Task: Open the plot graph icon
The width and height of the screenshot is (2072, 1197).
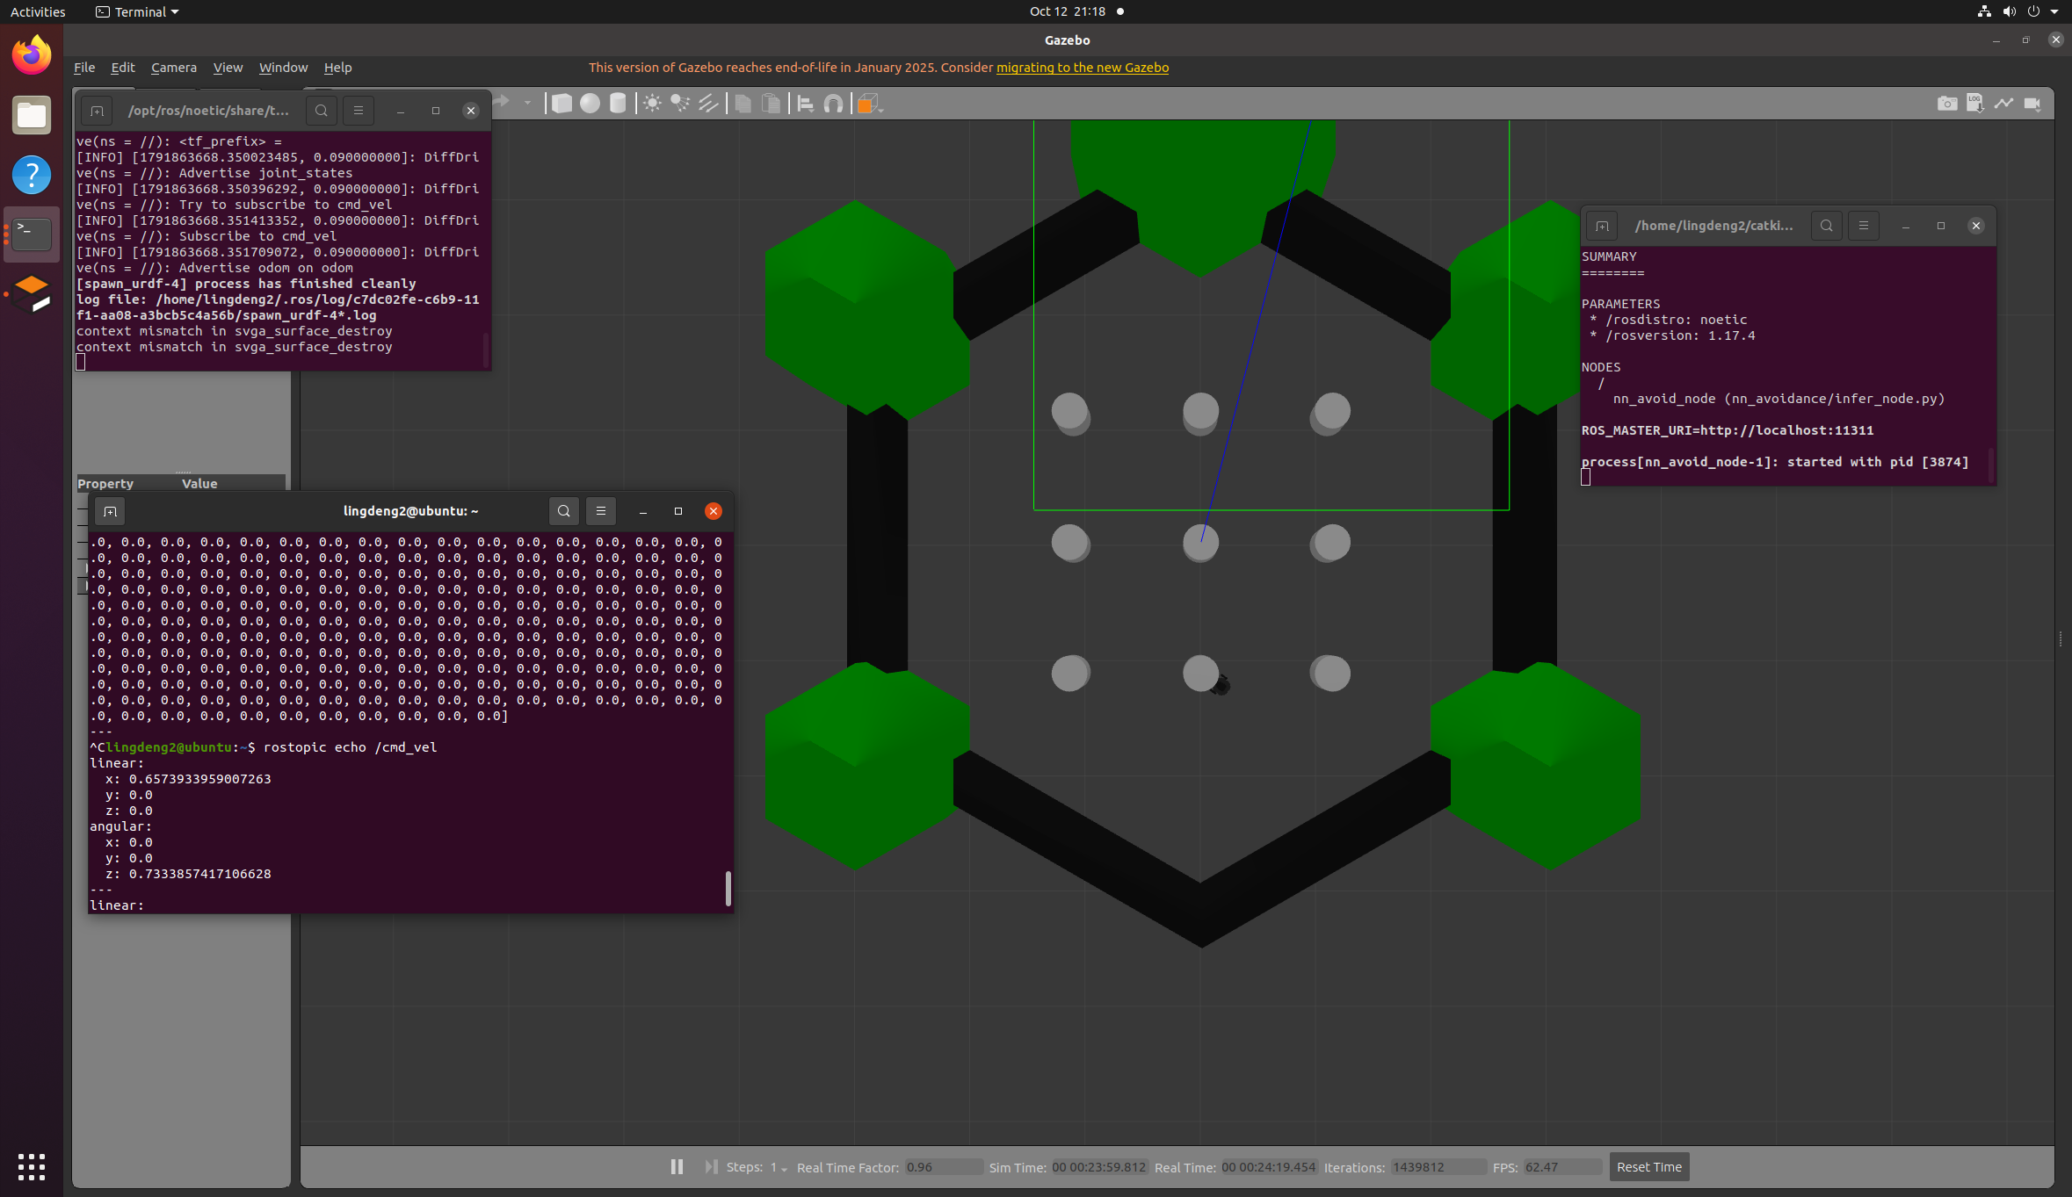Action: [x=2003, y=104]
